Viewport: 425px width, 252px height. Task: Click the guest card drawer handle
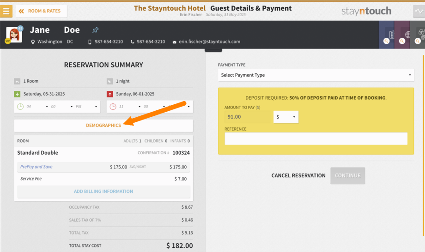point(213,50)
